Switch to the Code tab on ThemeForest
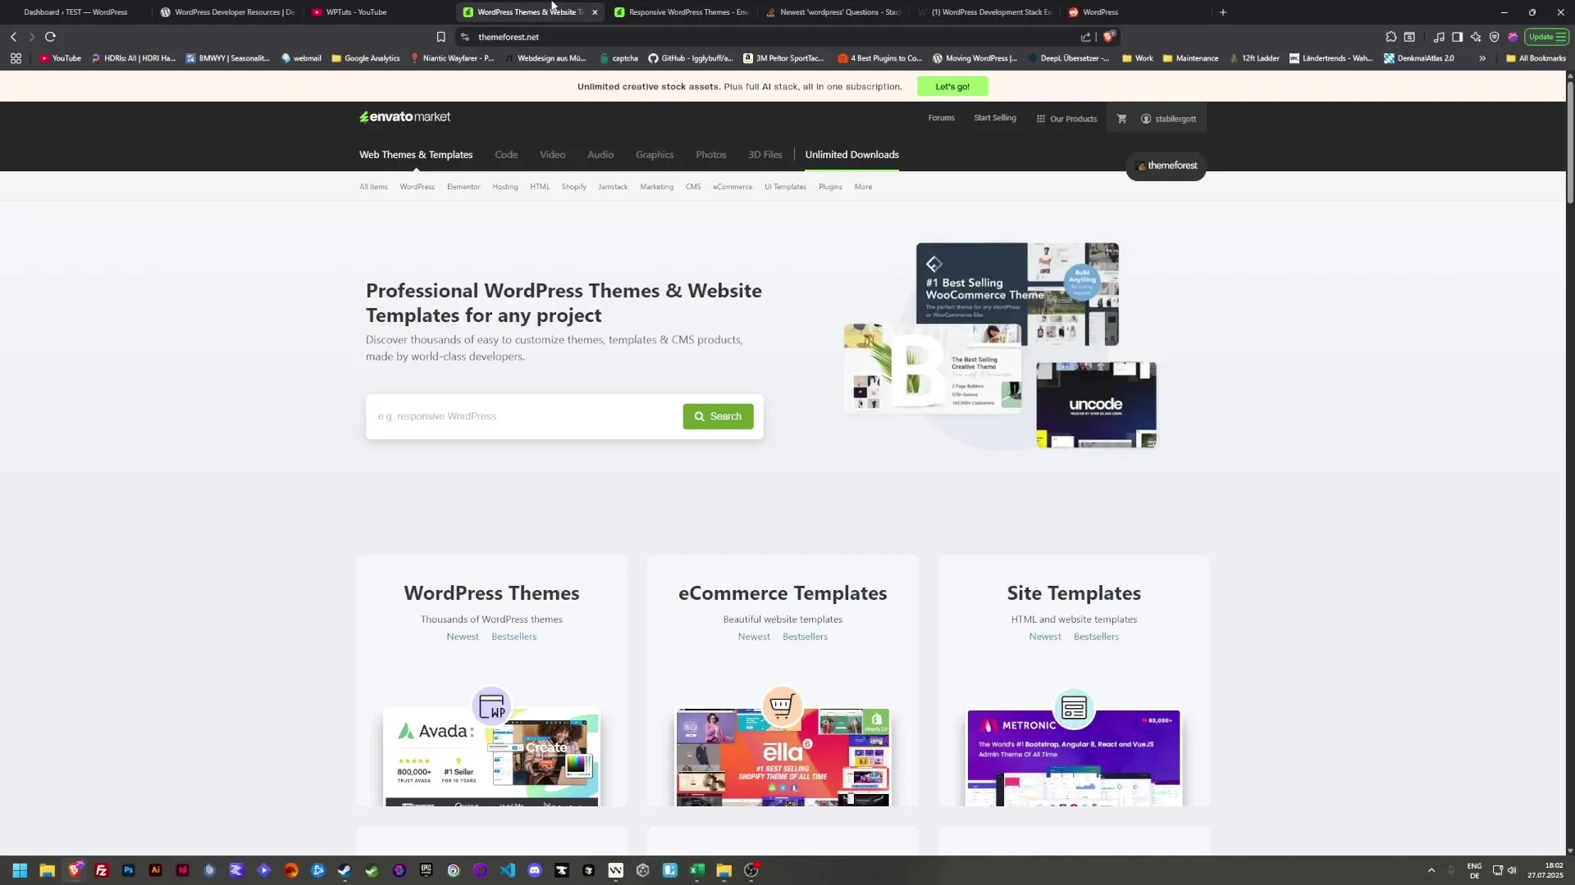The height and width of the screenshot is (885, 1575). click(x=506, y=154)
